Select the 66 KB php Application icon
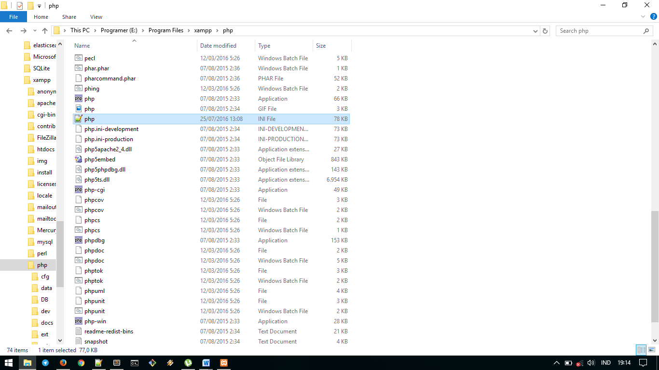 coord(79,98)
